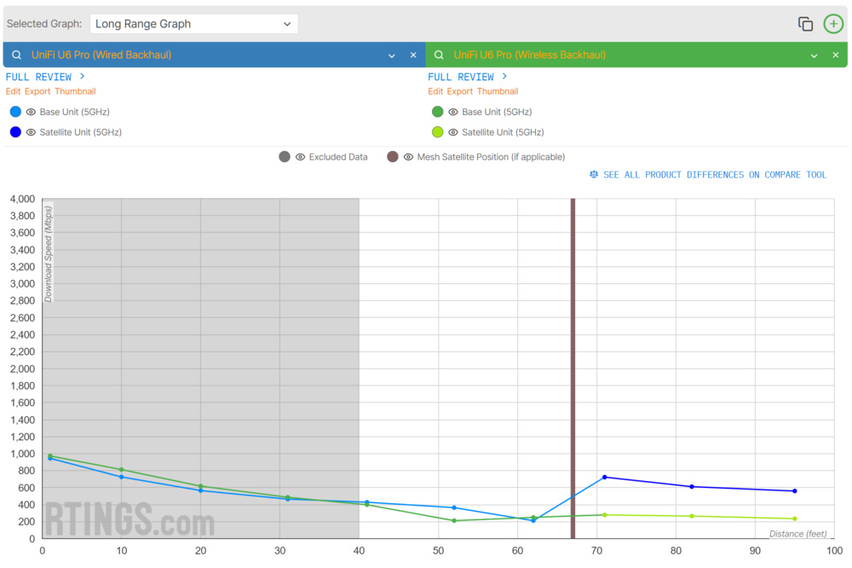The height and width of the screenshot is (568, 852).
Task: Click the brown vertical mesh satellite position marker
Action: pyautogui.click(x=573, y=367)
